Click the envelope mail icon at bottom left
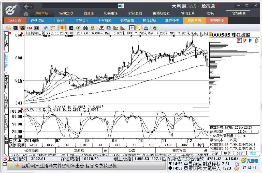The image size is (262, 173). tap(5, 164)
